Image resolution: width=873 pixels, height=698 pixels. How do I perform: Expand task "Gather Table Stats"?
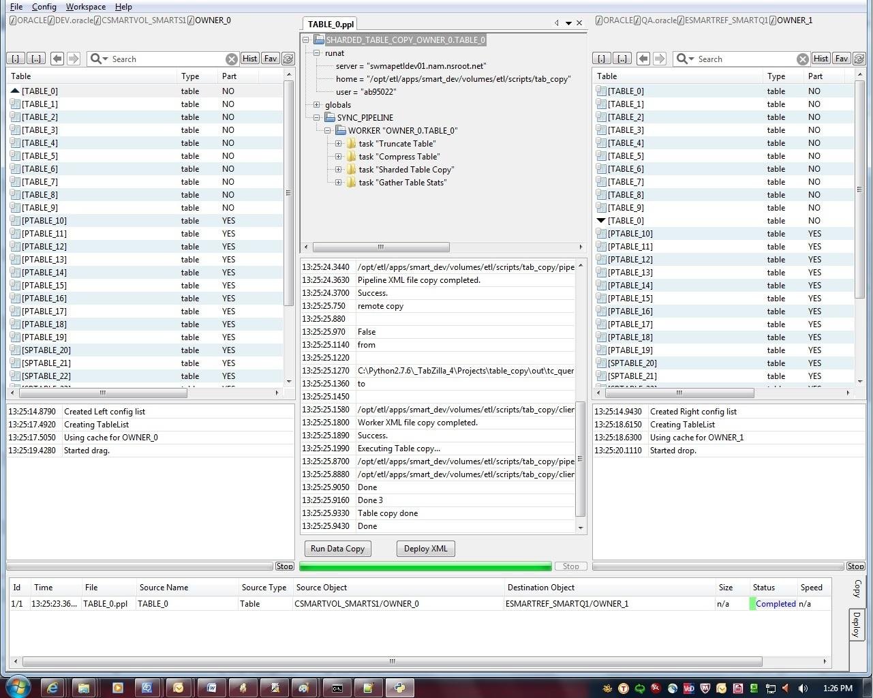coord(338,182)
